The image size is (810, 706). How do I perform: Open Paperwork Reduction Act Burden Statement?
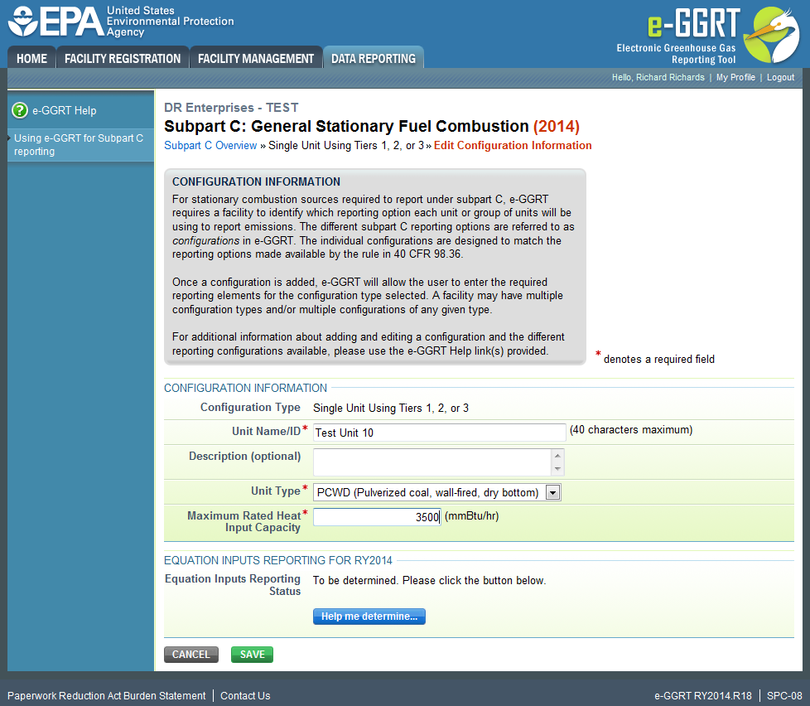coord(106,696)
